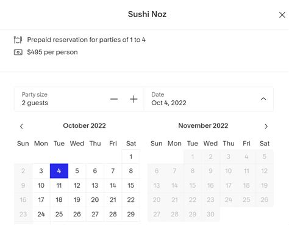Select October 1 on the calendar
The image size is (289, 225).
[x=131, y=157]
